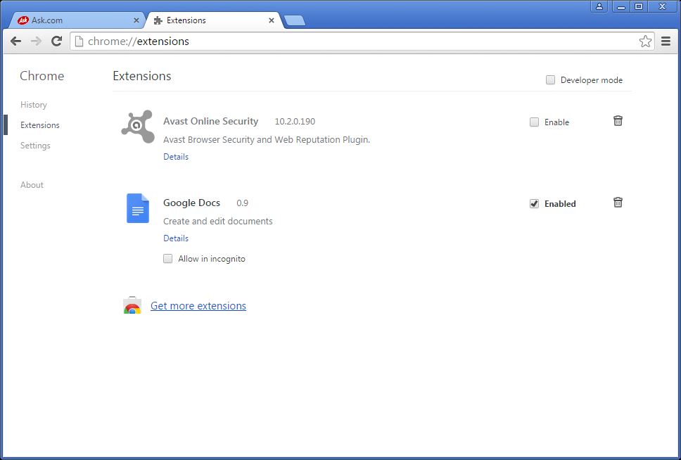This screenshot has height=460, width=681.
Task: Maximize the Chrome window
Action: (x=639, y=6)
